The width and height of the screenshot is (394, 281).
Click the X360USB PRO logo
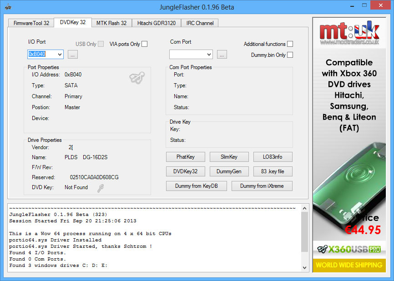[349, 249]
